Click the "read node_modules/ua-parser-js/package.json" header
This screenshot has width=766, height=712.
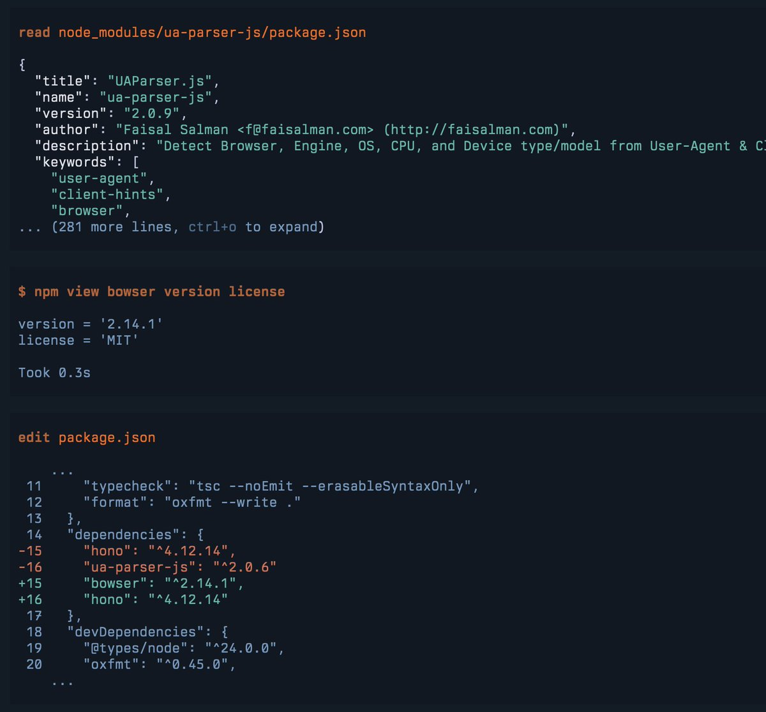[x=191, y=32]
